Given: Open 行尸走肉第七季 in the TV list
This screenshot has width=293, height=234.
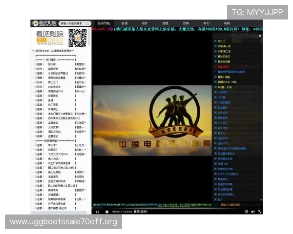Looking at the screenshot, I should [57, 204].
